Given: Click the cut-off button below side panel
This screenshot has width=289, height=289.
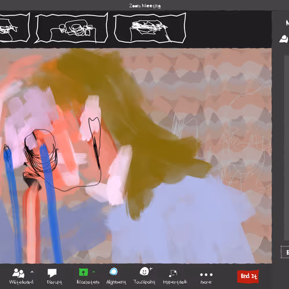Looking at the screenshot, I should click(285, 252).
